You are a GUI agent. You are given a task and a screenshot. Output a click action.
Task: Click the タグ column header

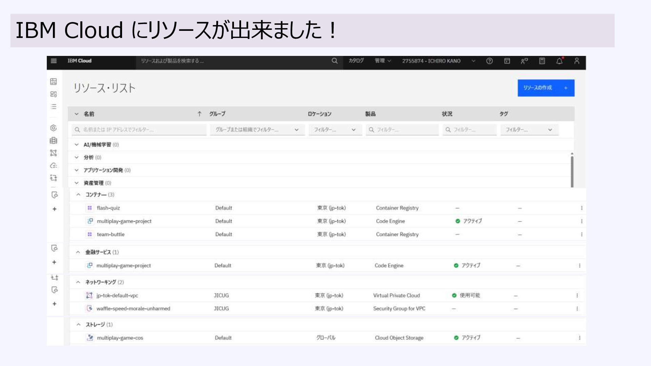pos(504,114)
